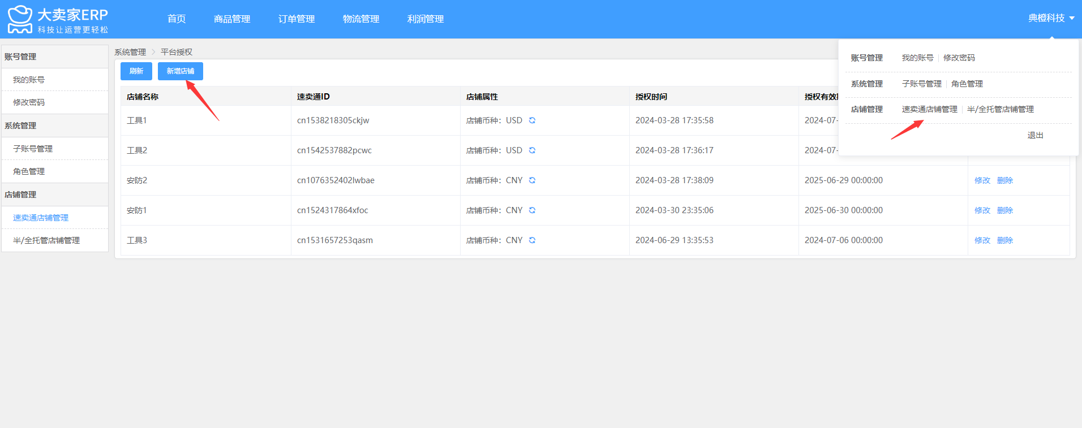Refresh currency icon for shop 安防2
1082x428 pixels.
pos(532,180)
